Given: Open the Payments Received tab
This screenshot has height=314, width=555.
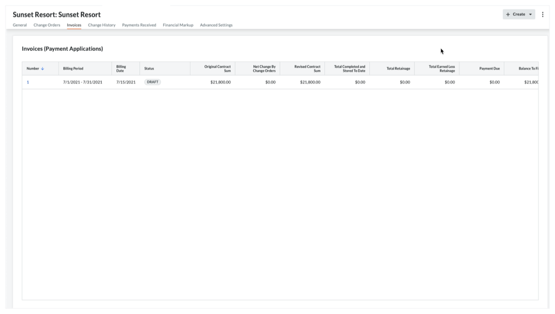Looking at the screenshot, I should click(x=139, y=25).
